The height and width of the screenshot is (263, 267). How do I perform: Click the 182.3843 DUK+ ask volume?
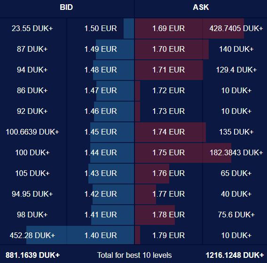(236, 153)
